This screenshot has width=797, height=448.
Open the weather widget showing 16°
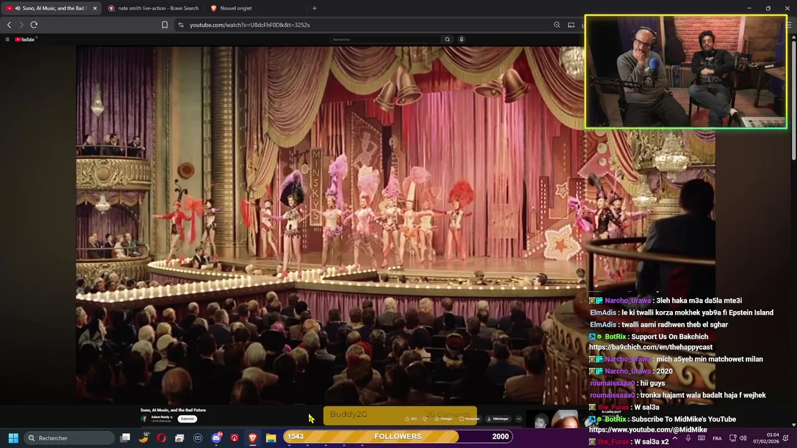[144, 437]
